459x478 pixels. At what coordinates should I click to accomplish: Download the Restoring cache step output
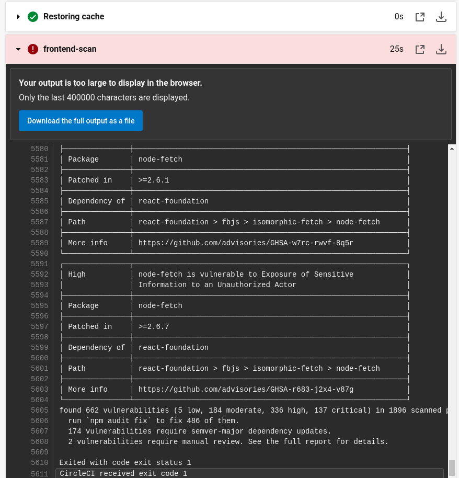coord(441,17)
